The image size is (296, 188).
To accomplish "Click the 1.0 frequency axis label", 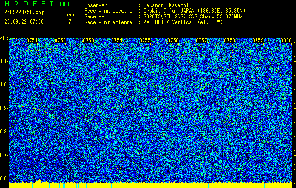I will coord(4,85).
